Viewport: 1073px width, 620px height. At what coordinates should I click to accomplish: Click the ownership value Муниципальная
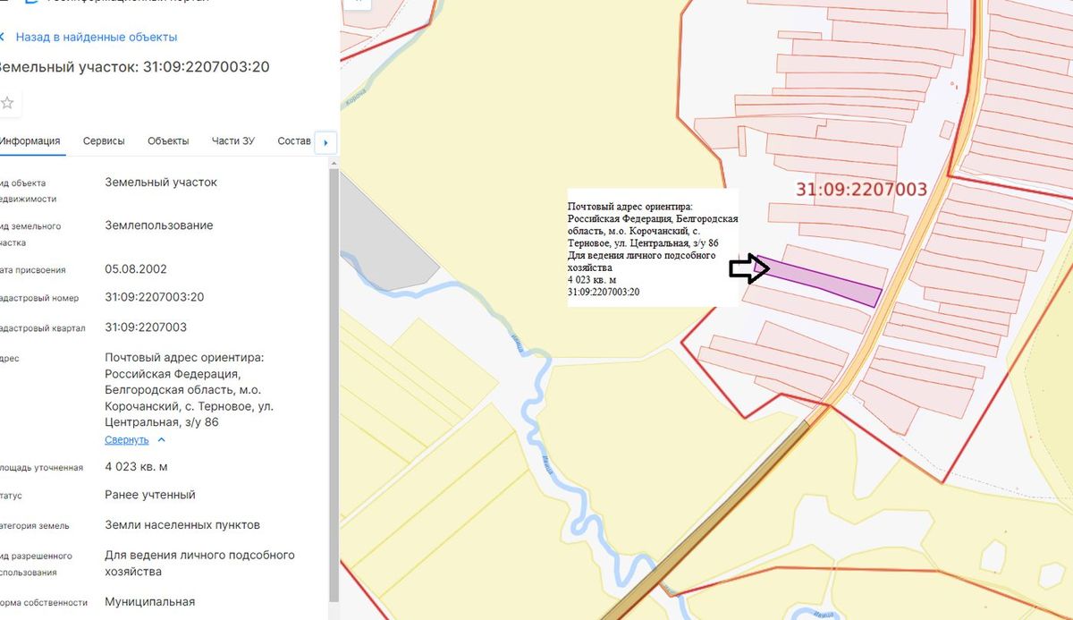tap(149, 602)
